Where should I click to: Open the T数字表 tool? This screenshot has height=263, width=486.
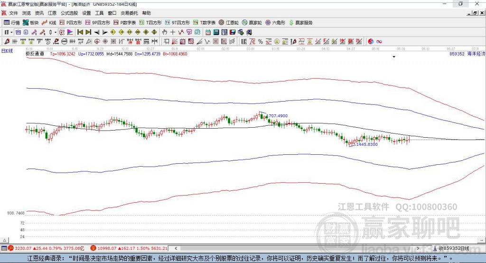(204, 23)
